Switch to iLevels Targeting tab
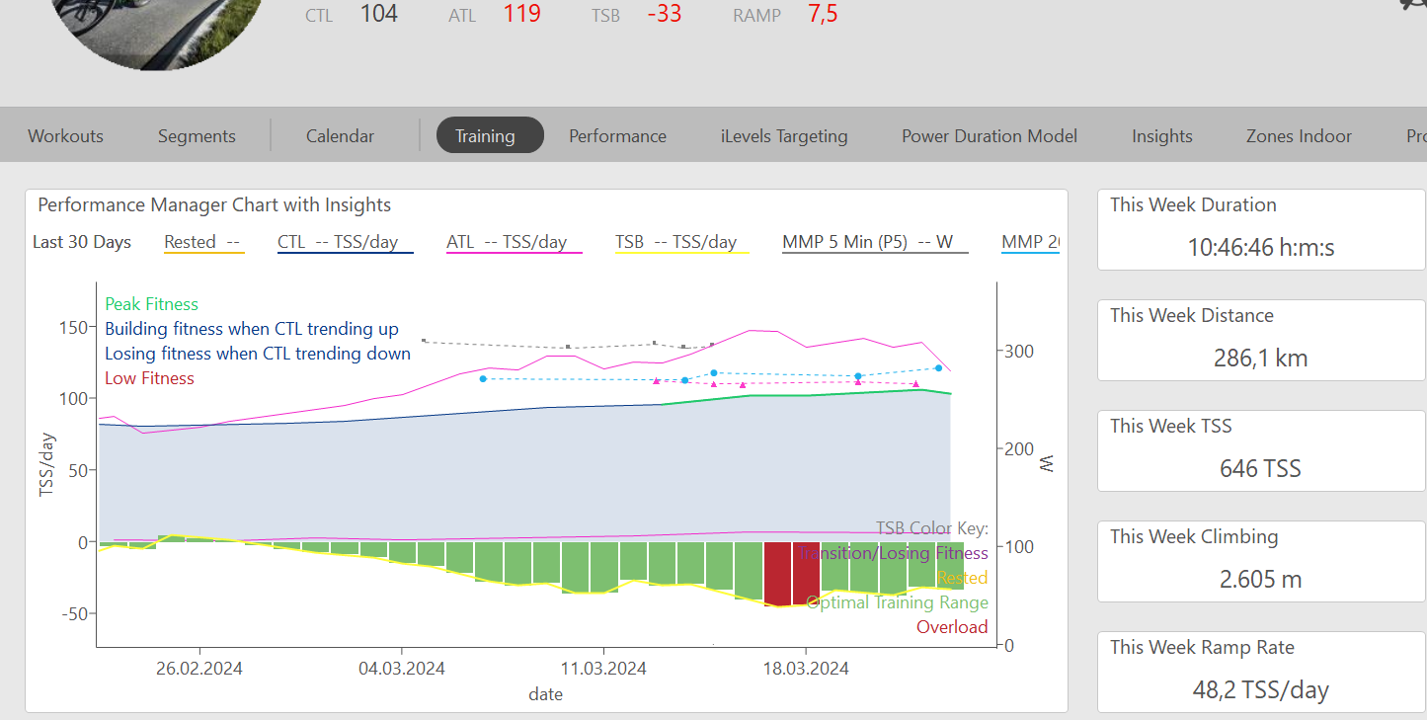 point(784,136)
